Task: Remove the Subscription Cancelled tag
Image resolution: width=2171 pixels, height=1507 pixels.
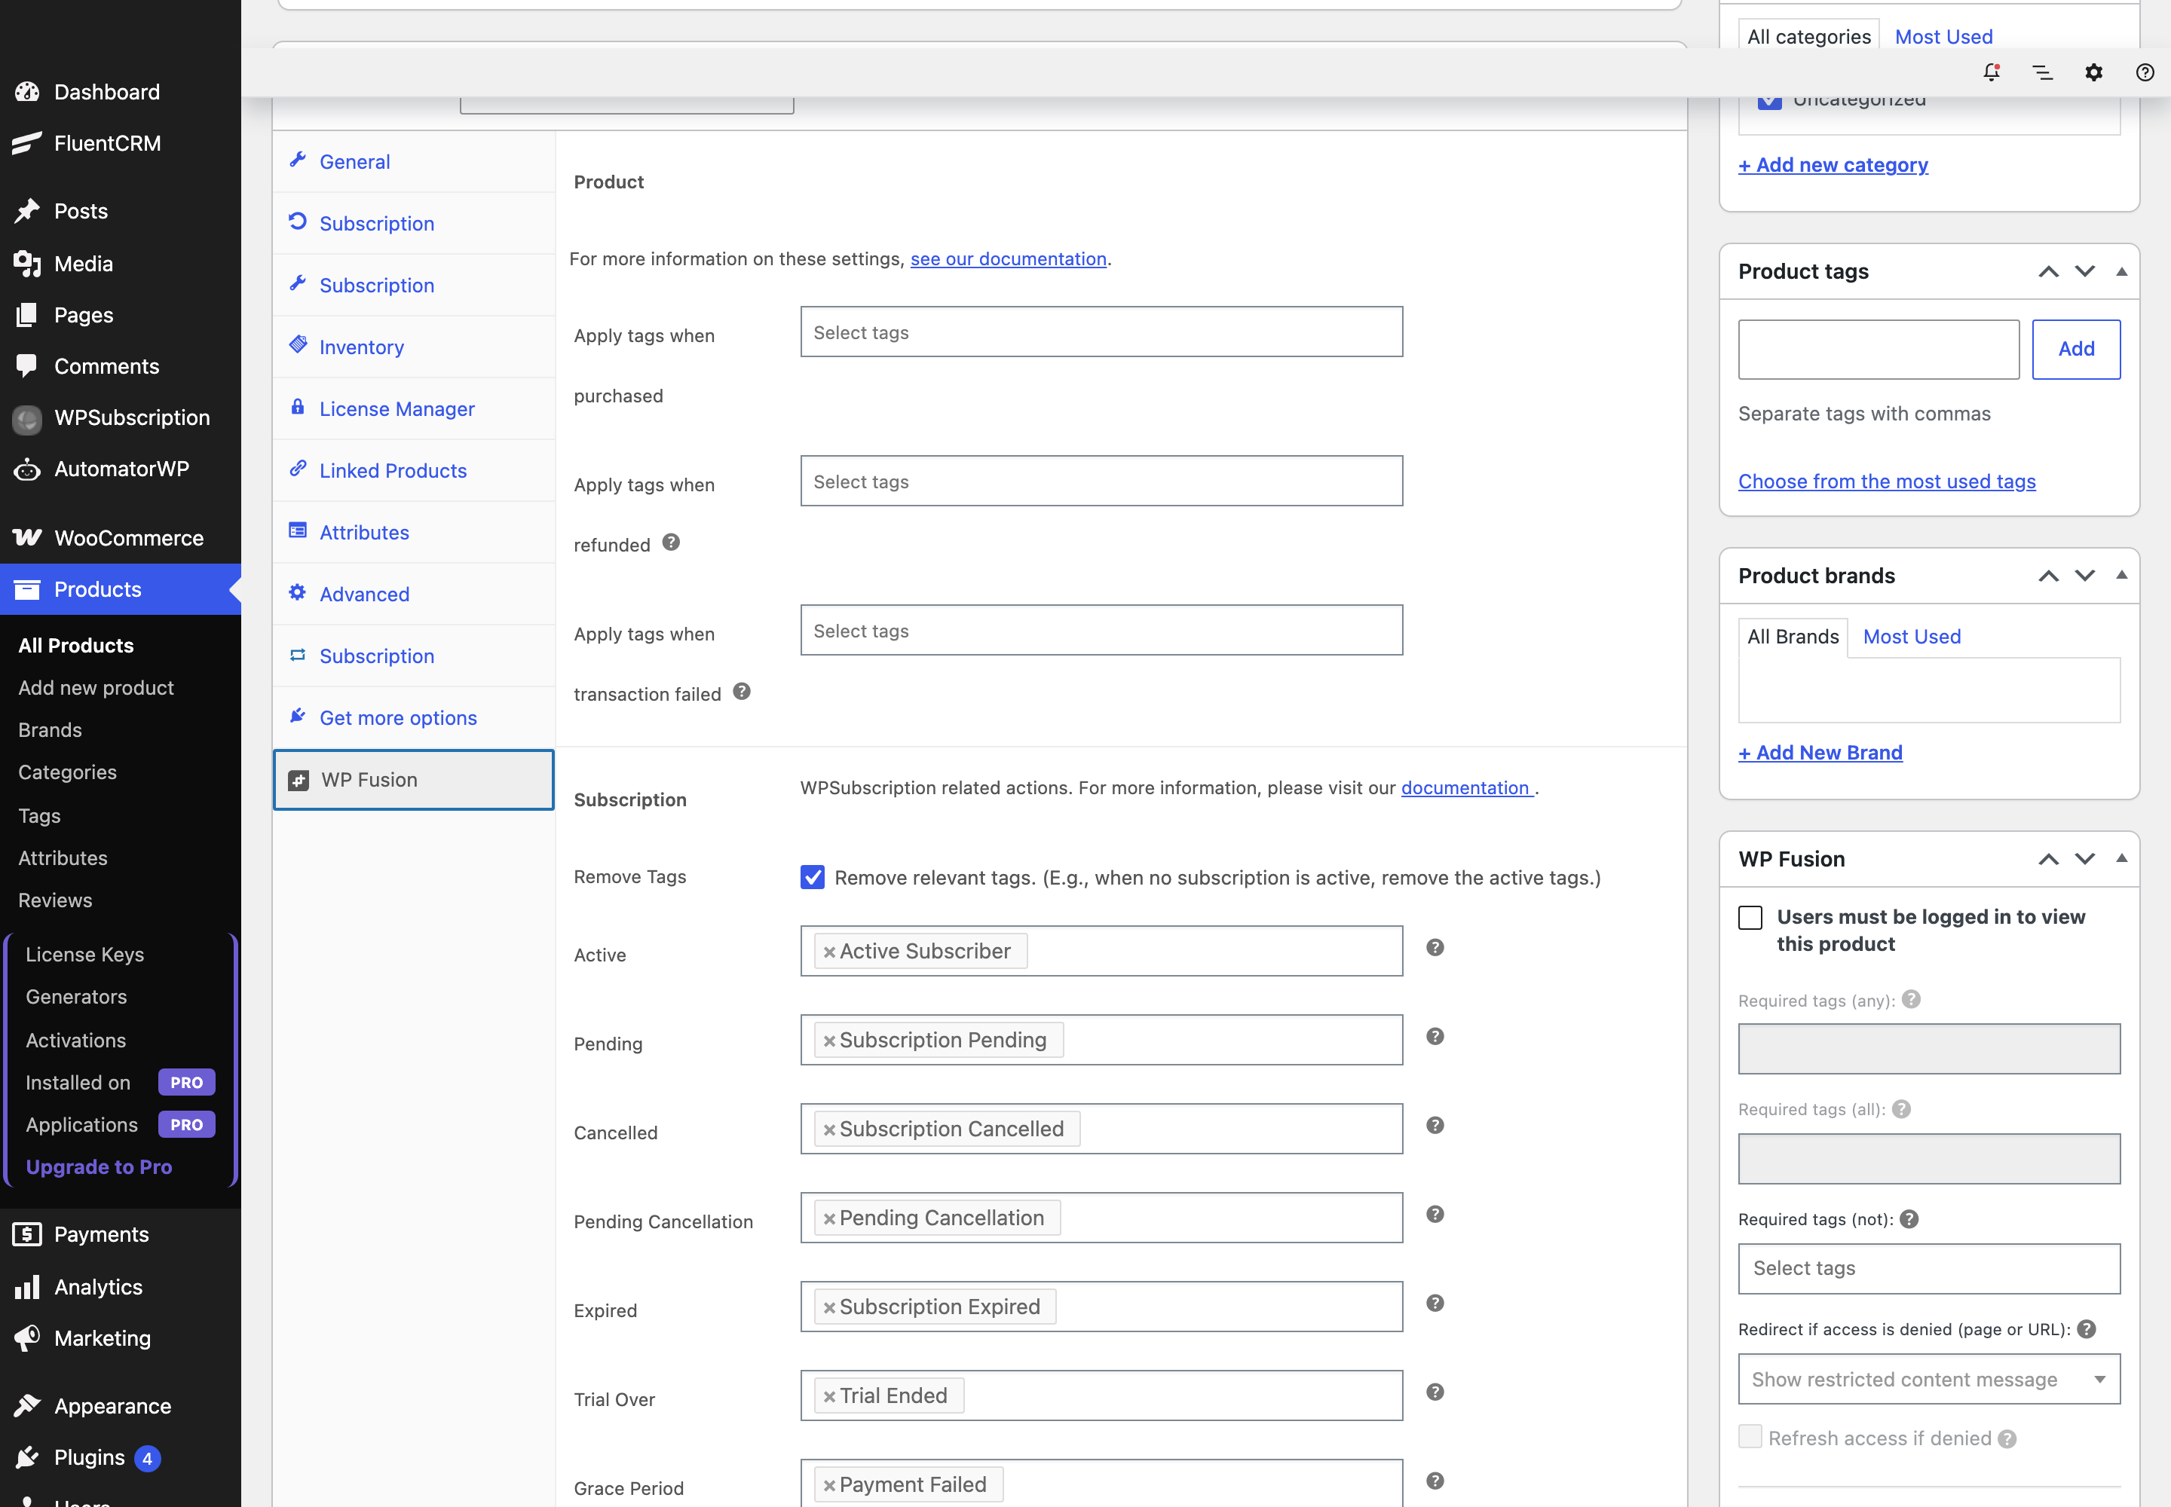Action: [828, 1129]
